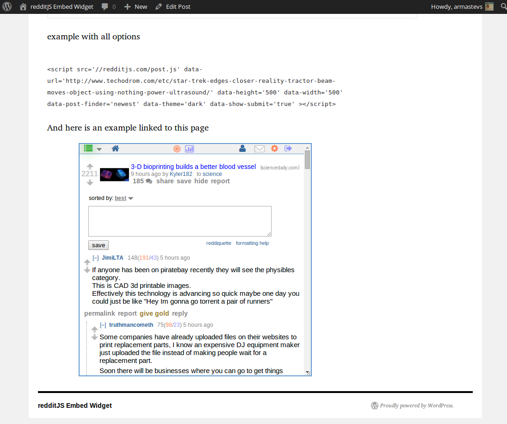507x424 pixels.
Task: Open the mail envelope icon
Action: pyautogui.click(x=260, y=149)
